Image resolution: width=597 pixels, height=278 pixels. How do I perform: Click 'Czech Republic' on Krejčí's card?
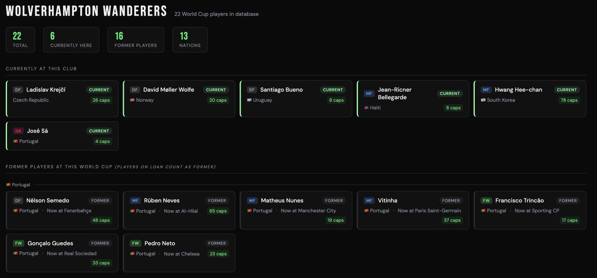(31, 100)
